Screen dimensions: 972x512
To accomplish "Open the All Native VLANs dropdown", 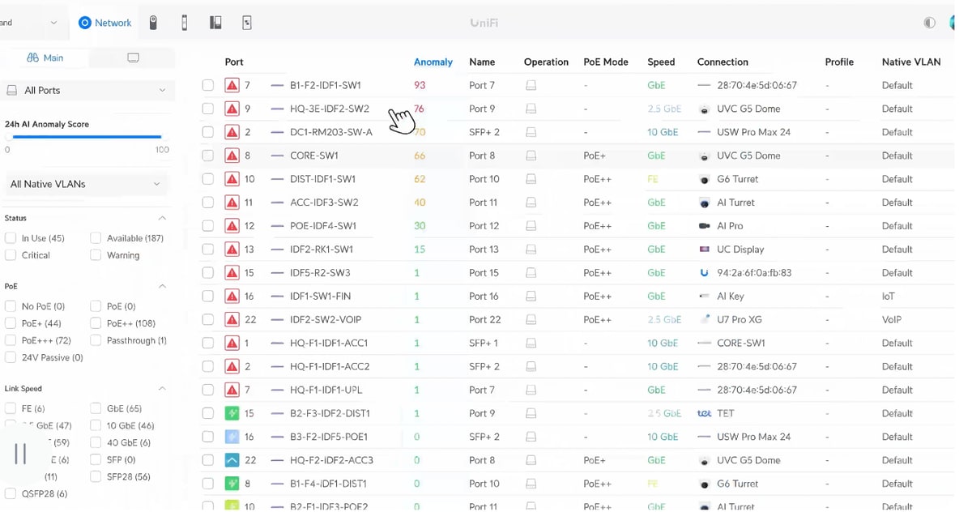I will (87, 184).
